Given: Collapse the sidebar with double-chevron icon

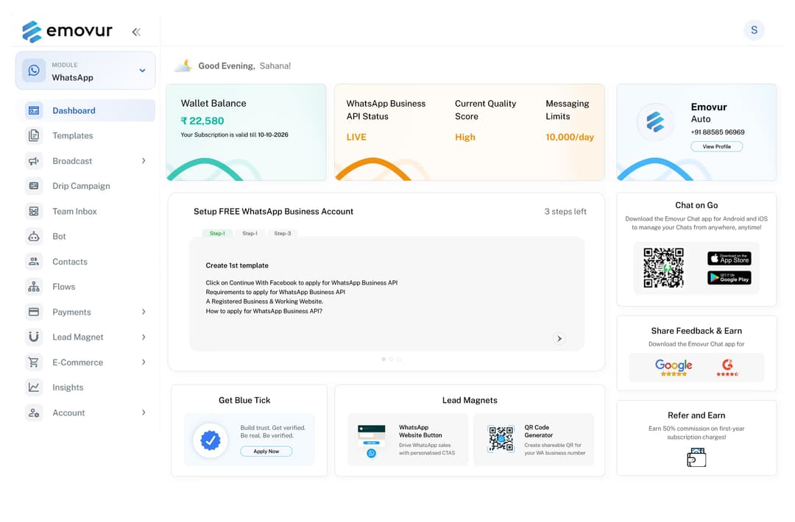Looking at the screenshot, I should pyautogui.click(x=136, y=32).
